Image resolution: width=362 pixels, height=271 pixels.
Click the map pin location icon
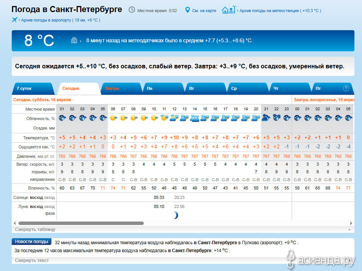(x=187, y=10)
